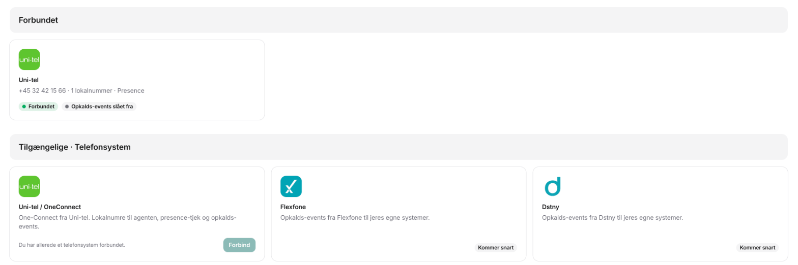
Task: Click the green Forbundet status badge
Action: (x=38, y=107)
